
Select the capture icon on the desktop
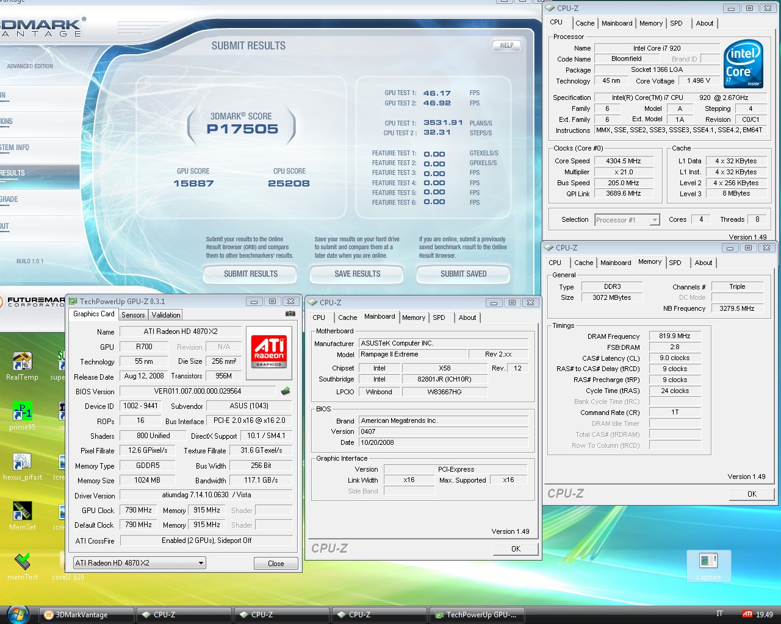pos(708,566)
